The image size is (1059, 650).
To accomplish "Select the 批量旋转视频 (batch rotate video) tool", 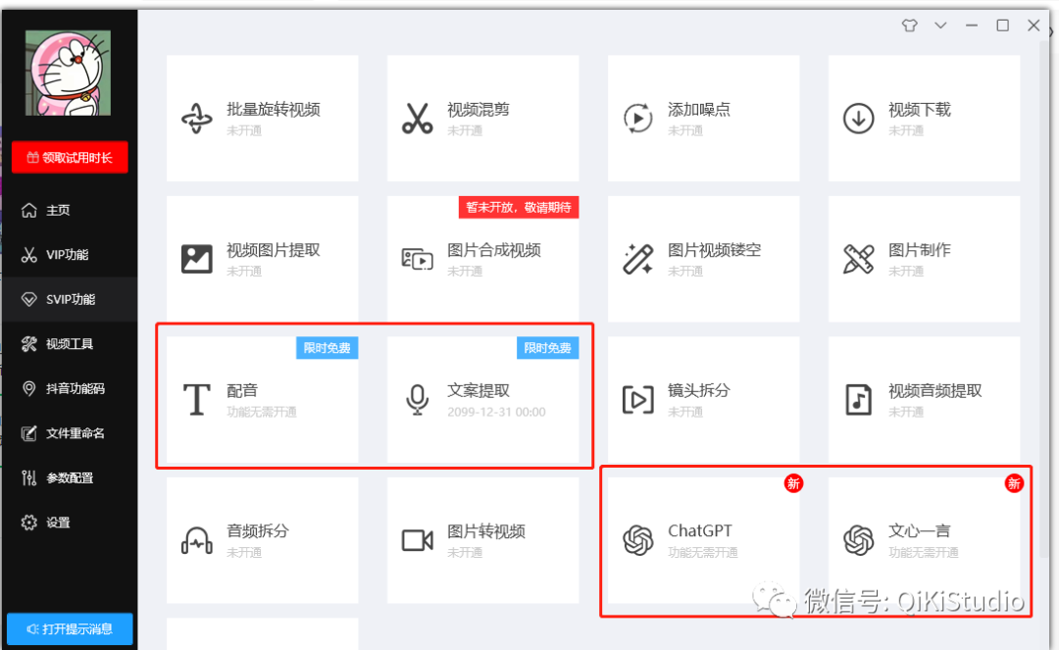I will 262,119.
